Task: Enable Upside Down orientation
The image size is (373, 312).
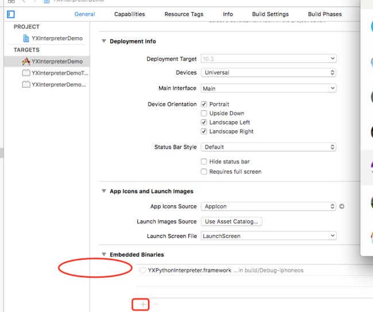Action: (204, 113)
